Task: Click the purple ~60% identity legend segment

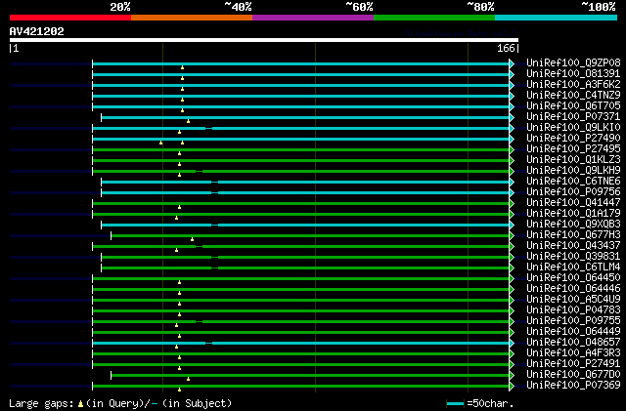Action: click(x=313, y=18)
